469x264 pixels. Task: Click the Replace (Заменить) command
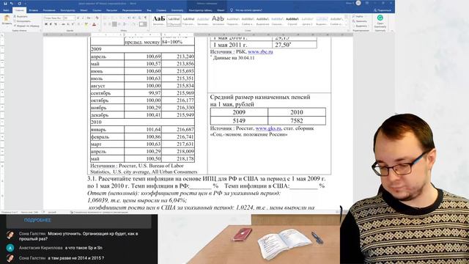tap(360, 21)
